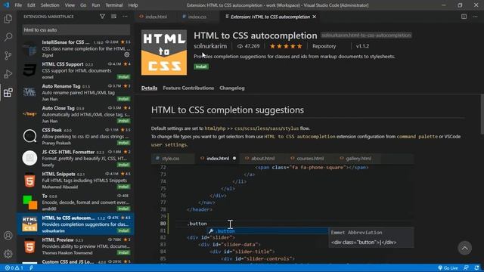The height and width of the screenshot is (272, 484).
Task: Click the extension identifier text beside title
Action: point(366,36)
